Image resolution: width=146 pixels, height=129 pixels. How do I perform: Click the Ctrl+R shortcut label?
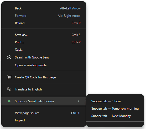(76, 23)
